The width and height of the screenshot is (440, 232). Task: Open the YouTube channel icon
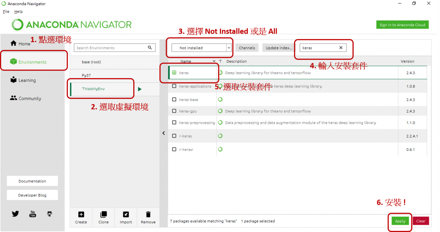33,214
